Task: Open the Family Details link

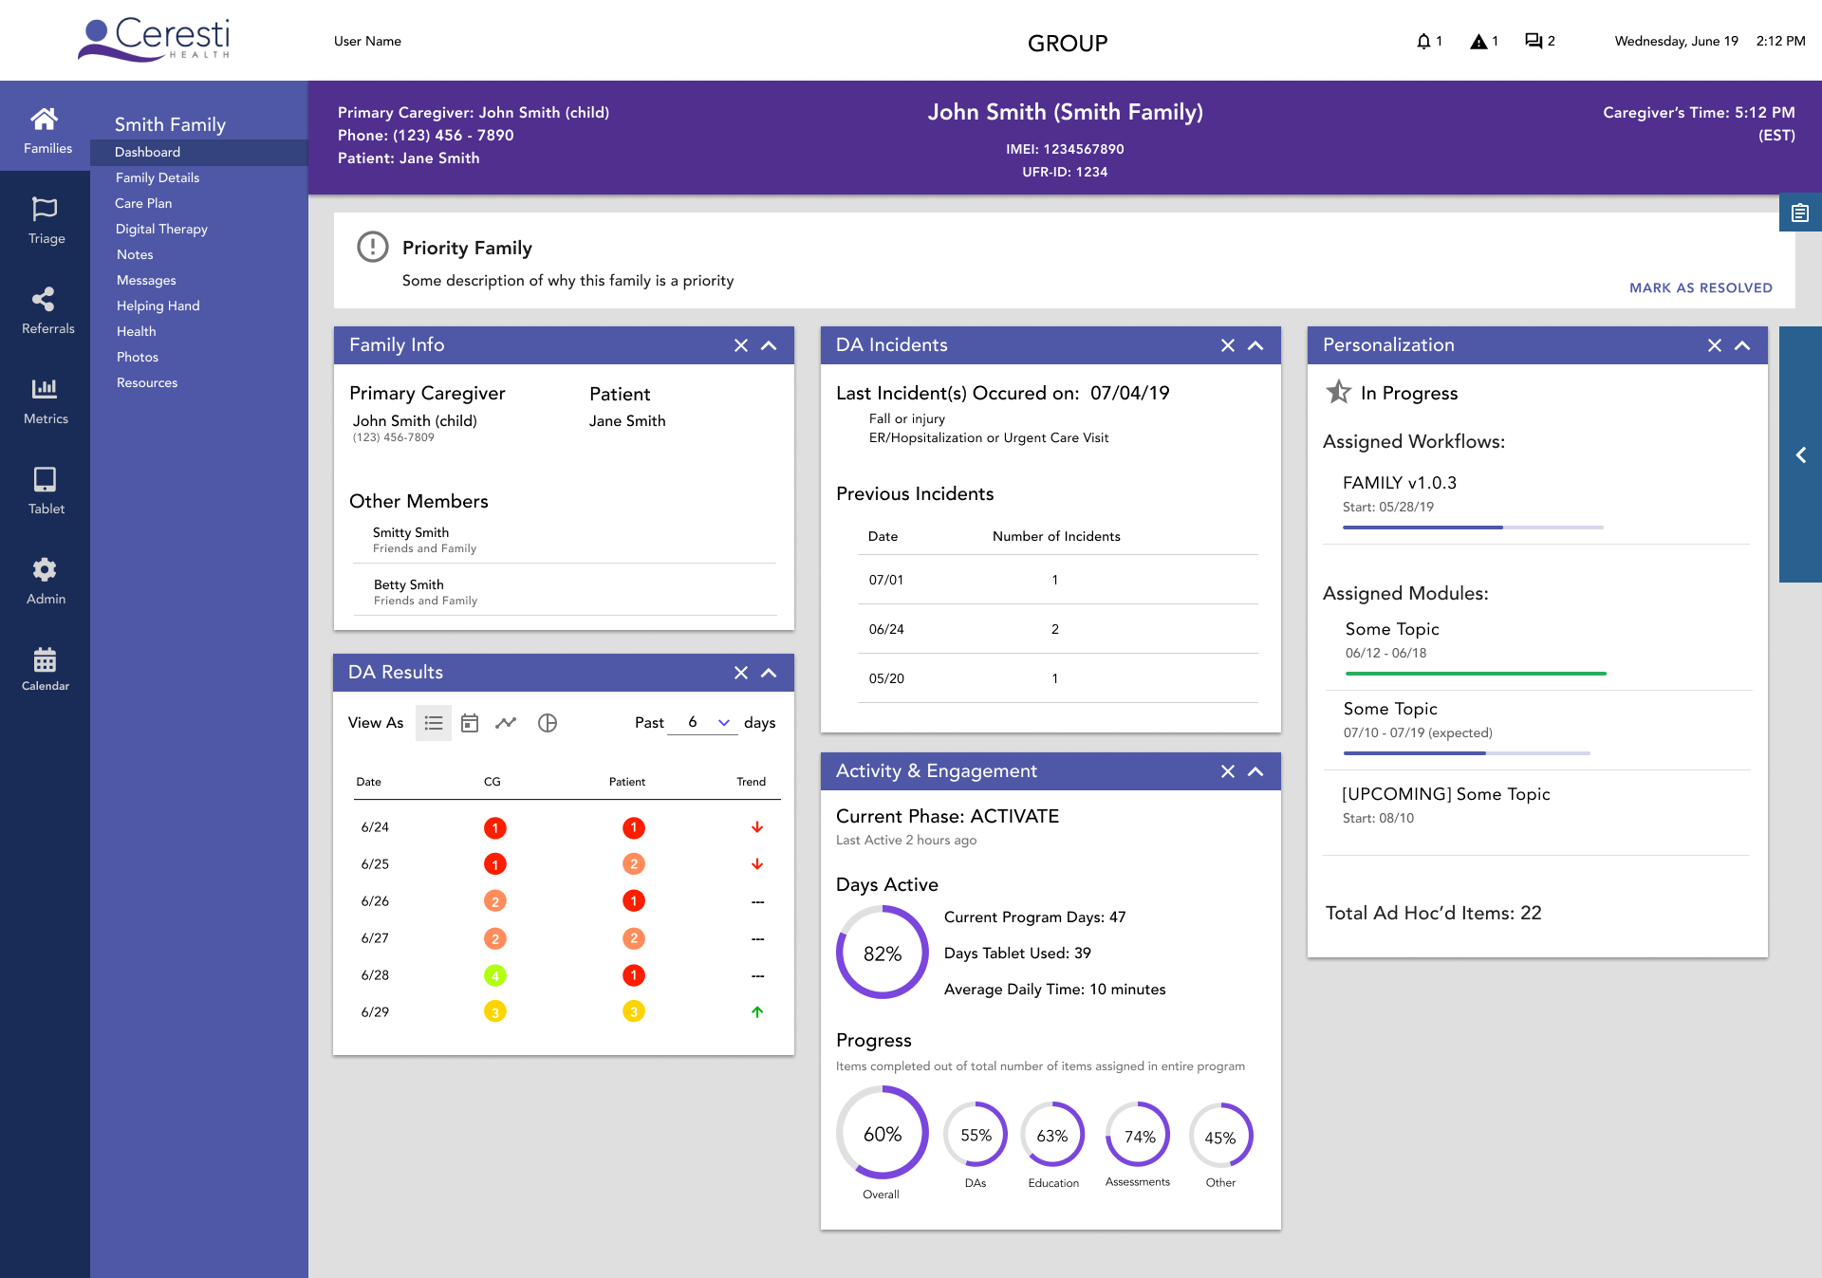Action: [157, 177]
